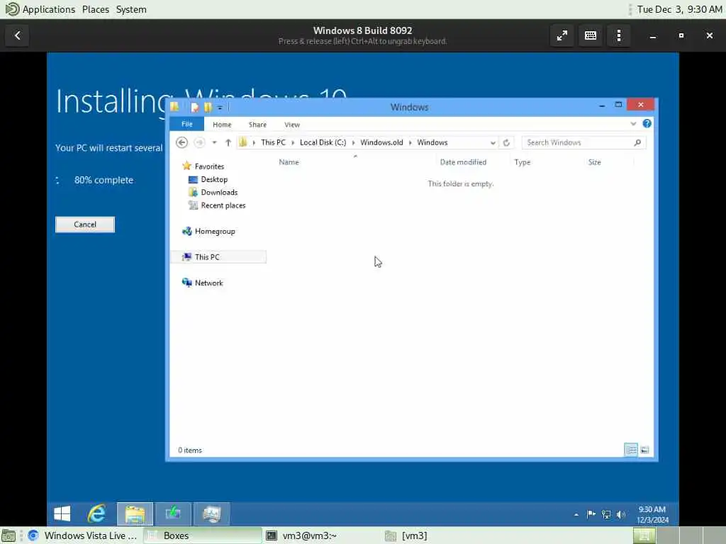
Task: Click the volume speaker tray icon
Action: pos(621,514)
